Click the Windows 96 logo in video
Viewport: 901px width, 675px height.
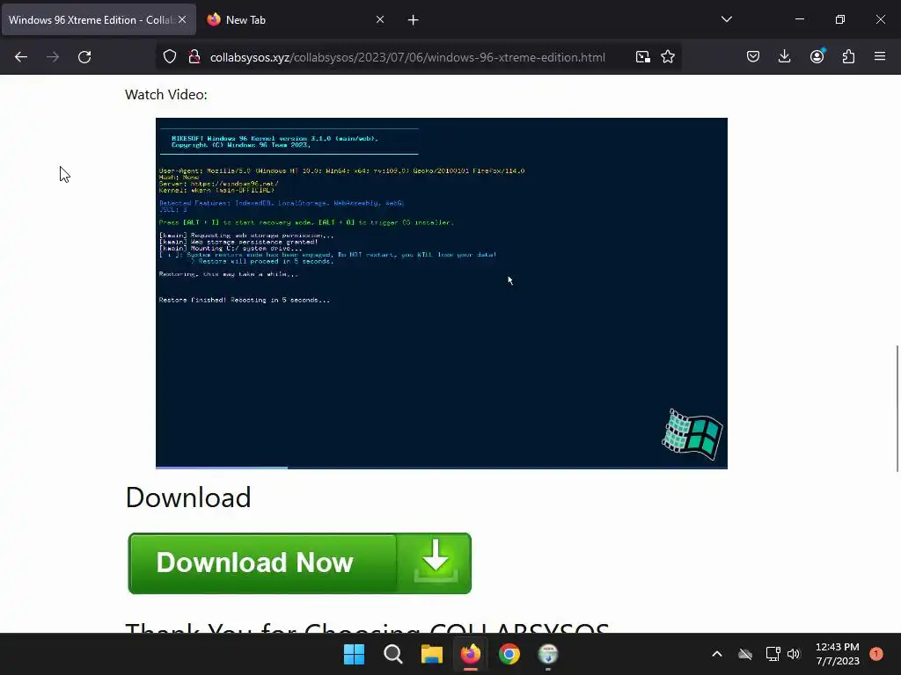click(x=692, y=434)
